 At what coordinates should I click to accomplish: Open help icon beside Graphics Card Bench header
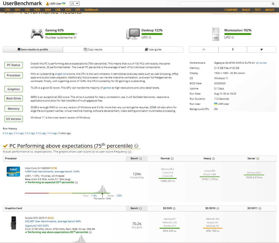[141, 208]
